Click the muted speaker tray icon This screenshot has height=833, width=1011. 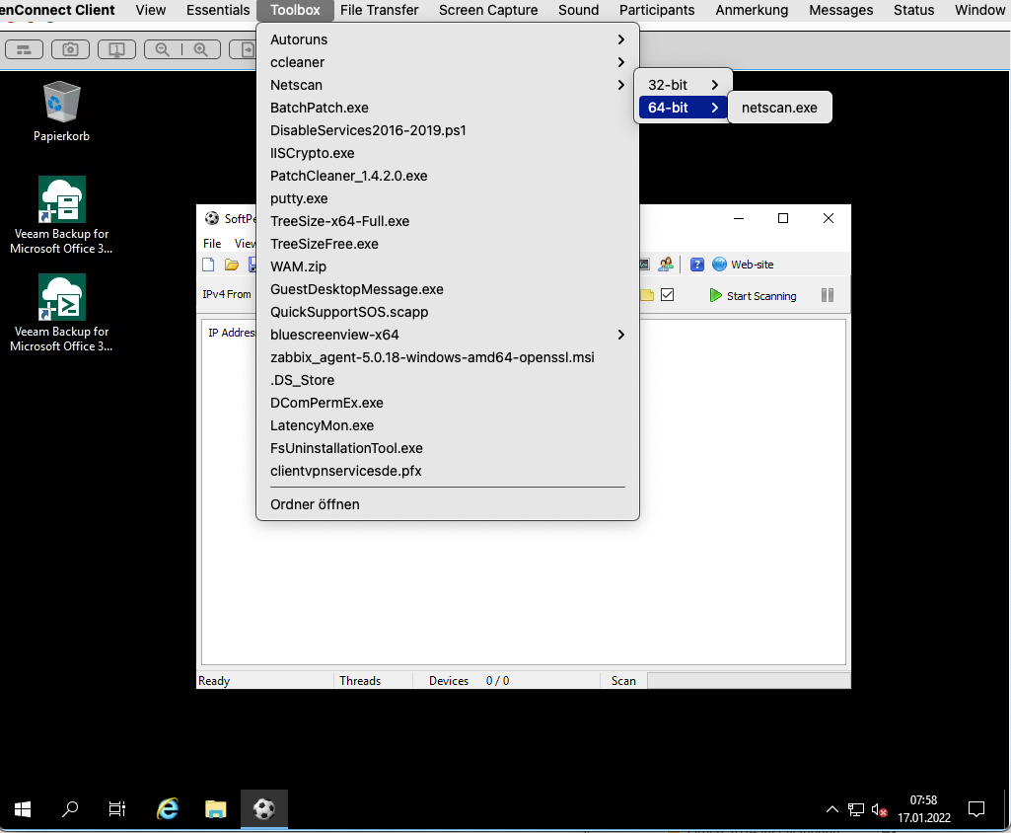(880, 809)
